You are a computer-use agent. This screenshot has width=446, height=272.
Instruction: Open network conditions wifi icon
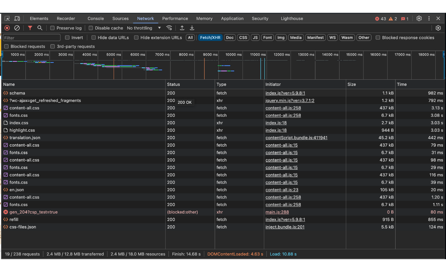tap(169, 28)
